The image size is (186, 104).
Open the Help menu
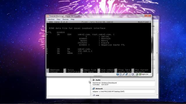[72, 19]
